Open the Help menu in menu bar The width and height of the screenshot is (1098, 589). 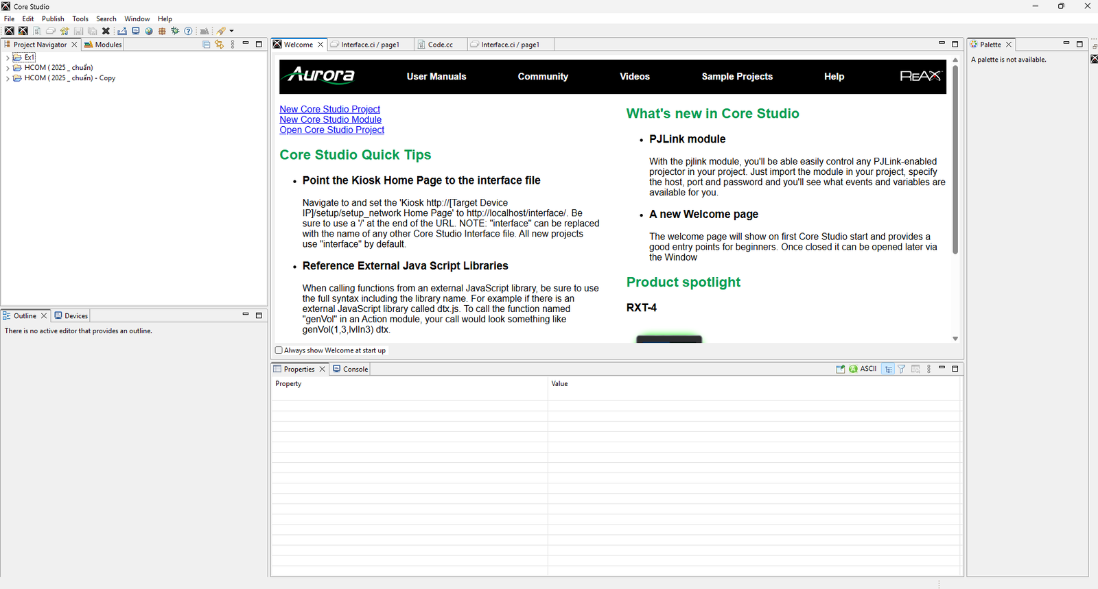click(165, 19)
